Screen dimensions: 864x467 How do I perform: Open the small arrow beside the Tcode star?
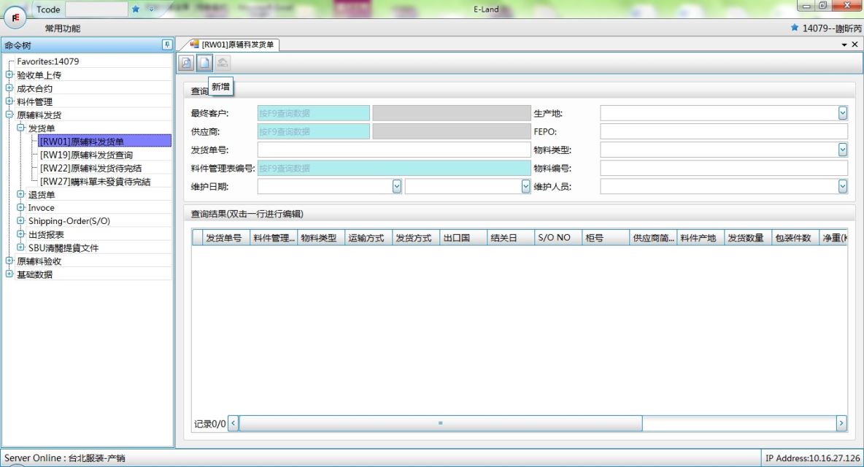151,9
